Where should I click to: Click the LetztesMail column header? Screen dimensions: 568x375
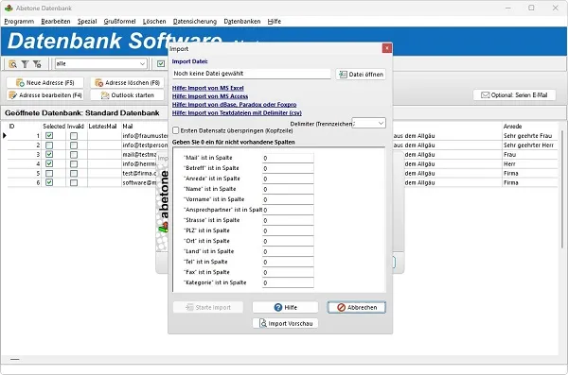pos(102,127)
